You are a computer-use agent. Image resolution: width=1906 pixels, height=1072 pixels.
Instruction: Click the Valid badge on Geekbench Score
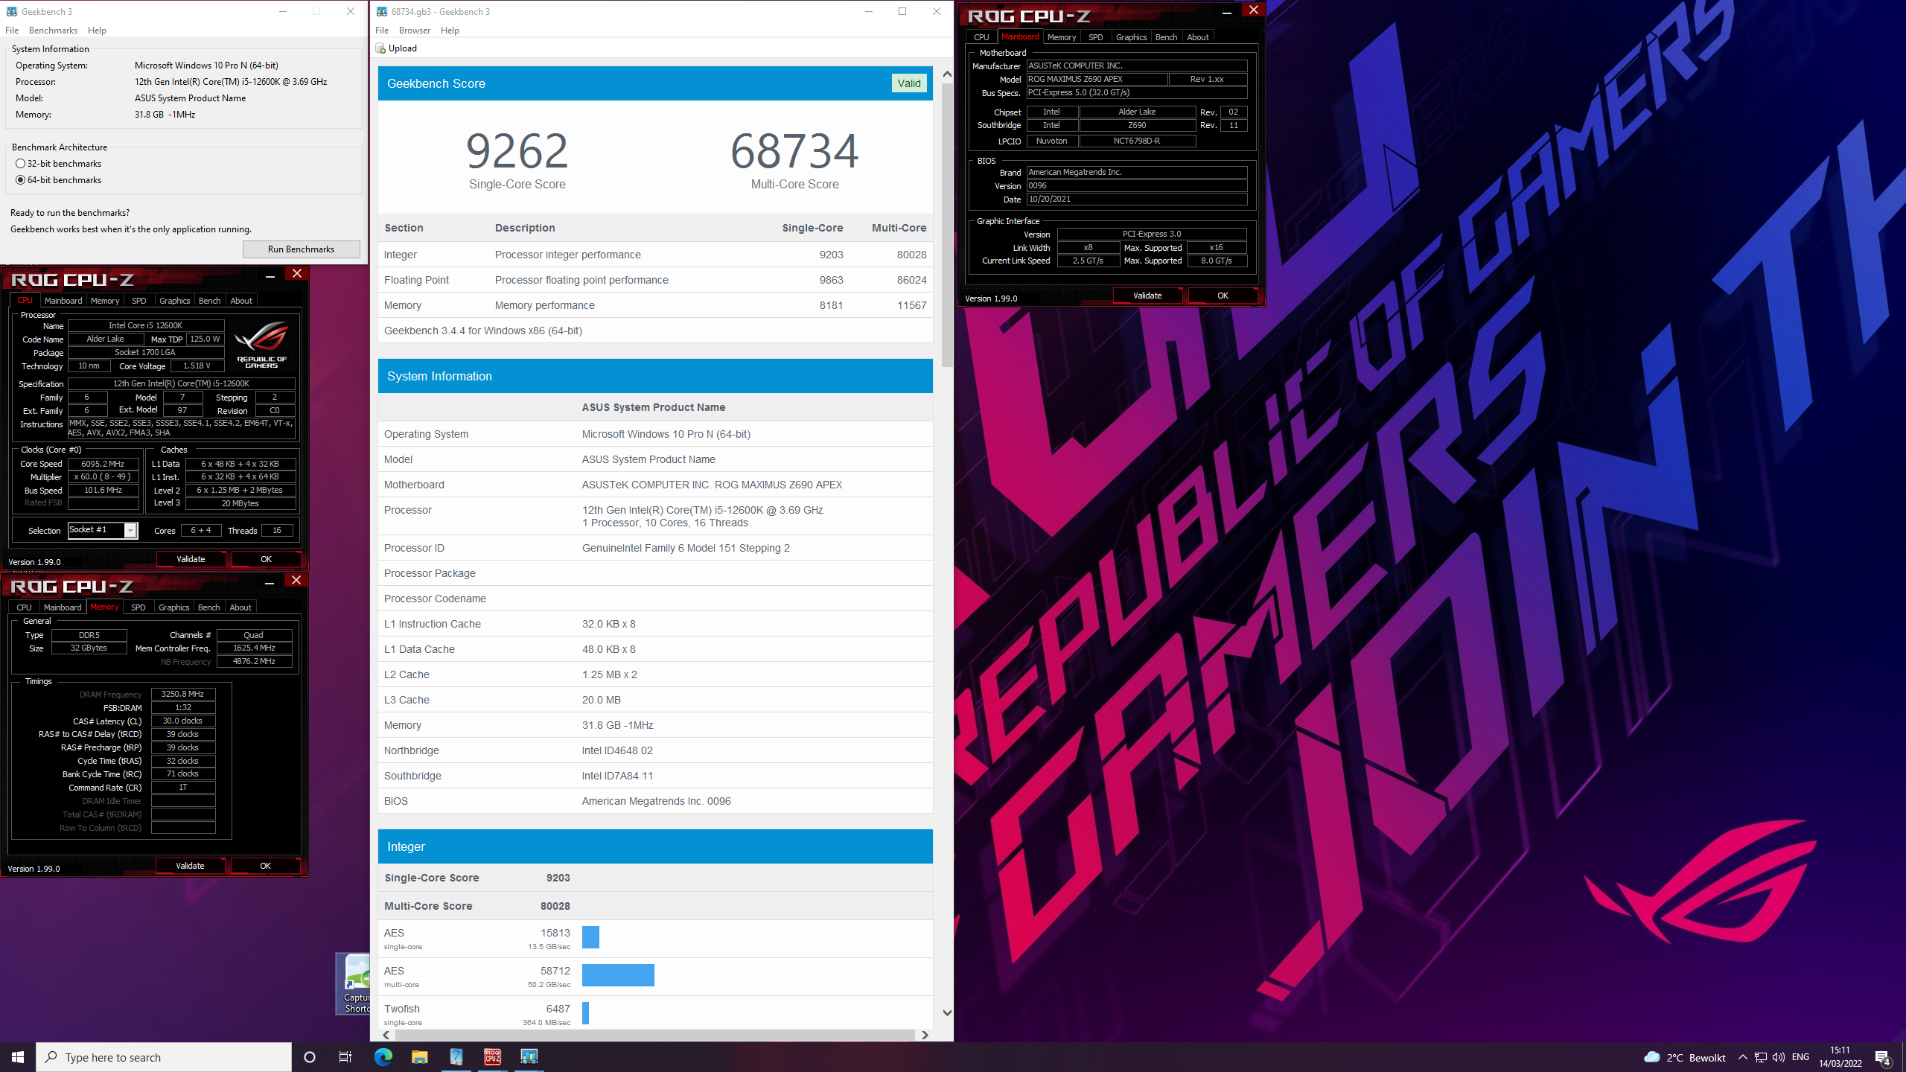(x=909, y=83)
